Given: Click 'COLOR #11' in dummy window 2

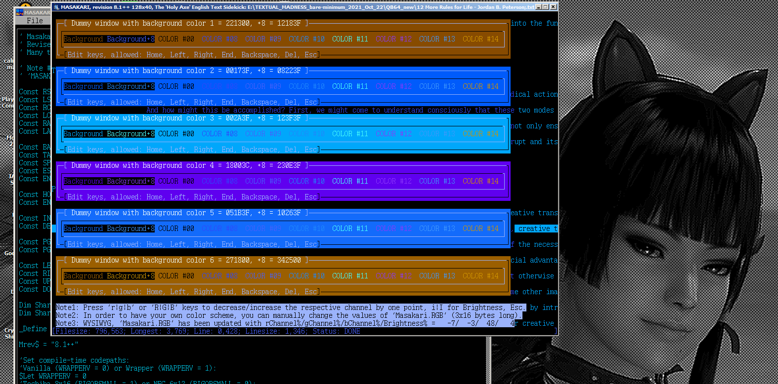Looking at the screenshot, I should [350, 86].
